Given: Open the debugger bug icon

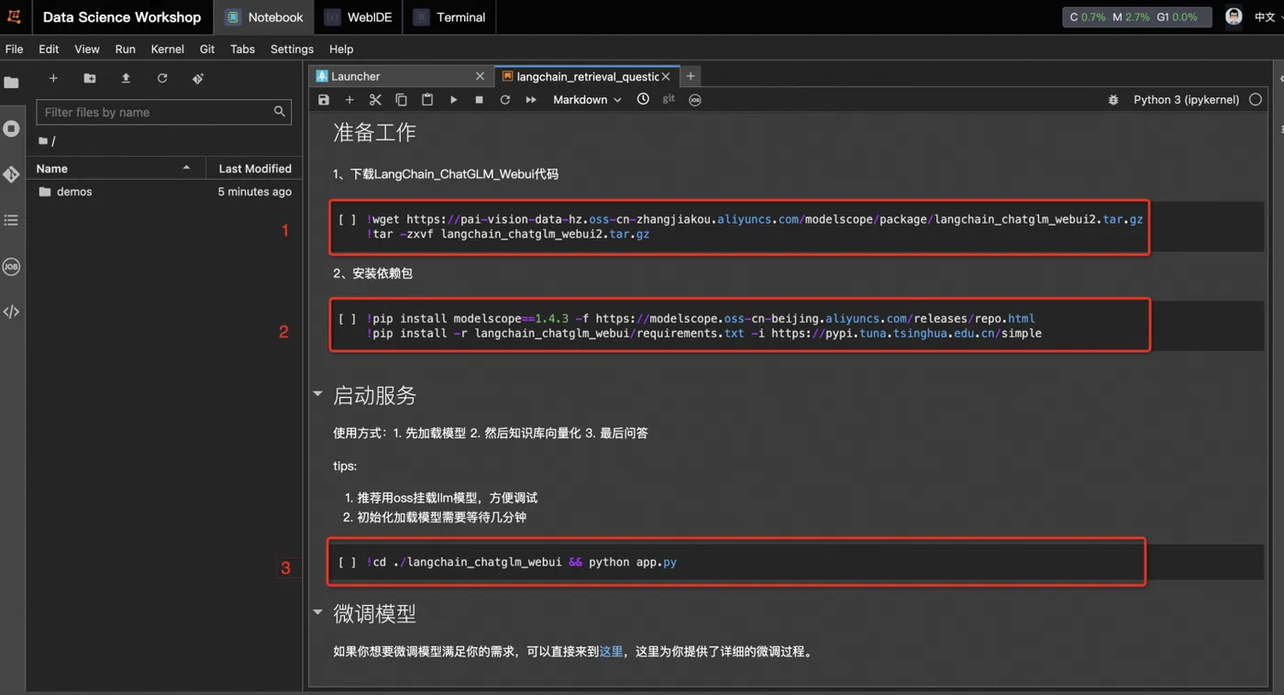Looking at the screenshot, I should [x=1113, y=100].
